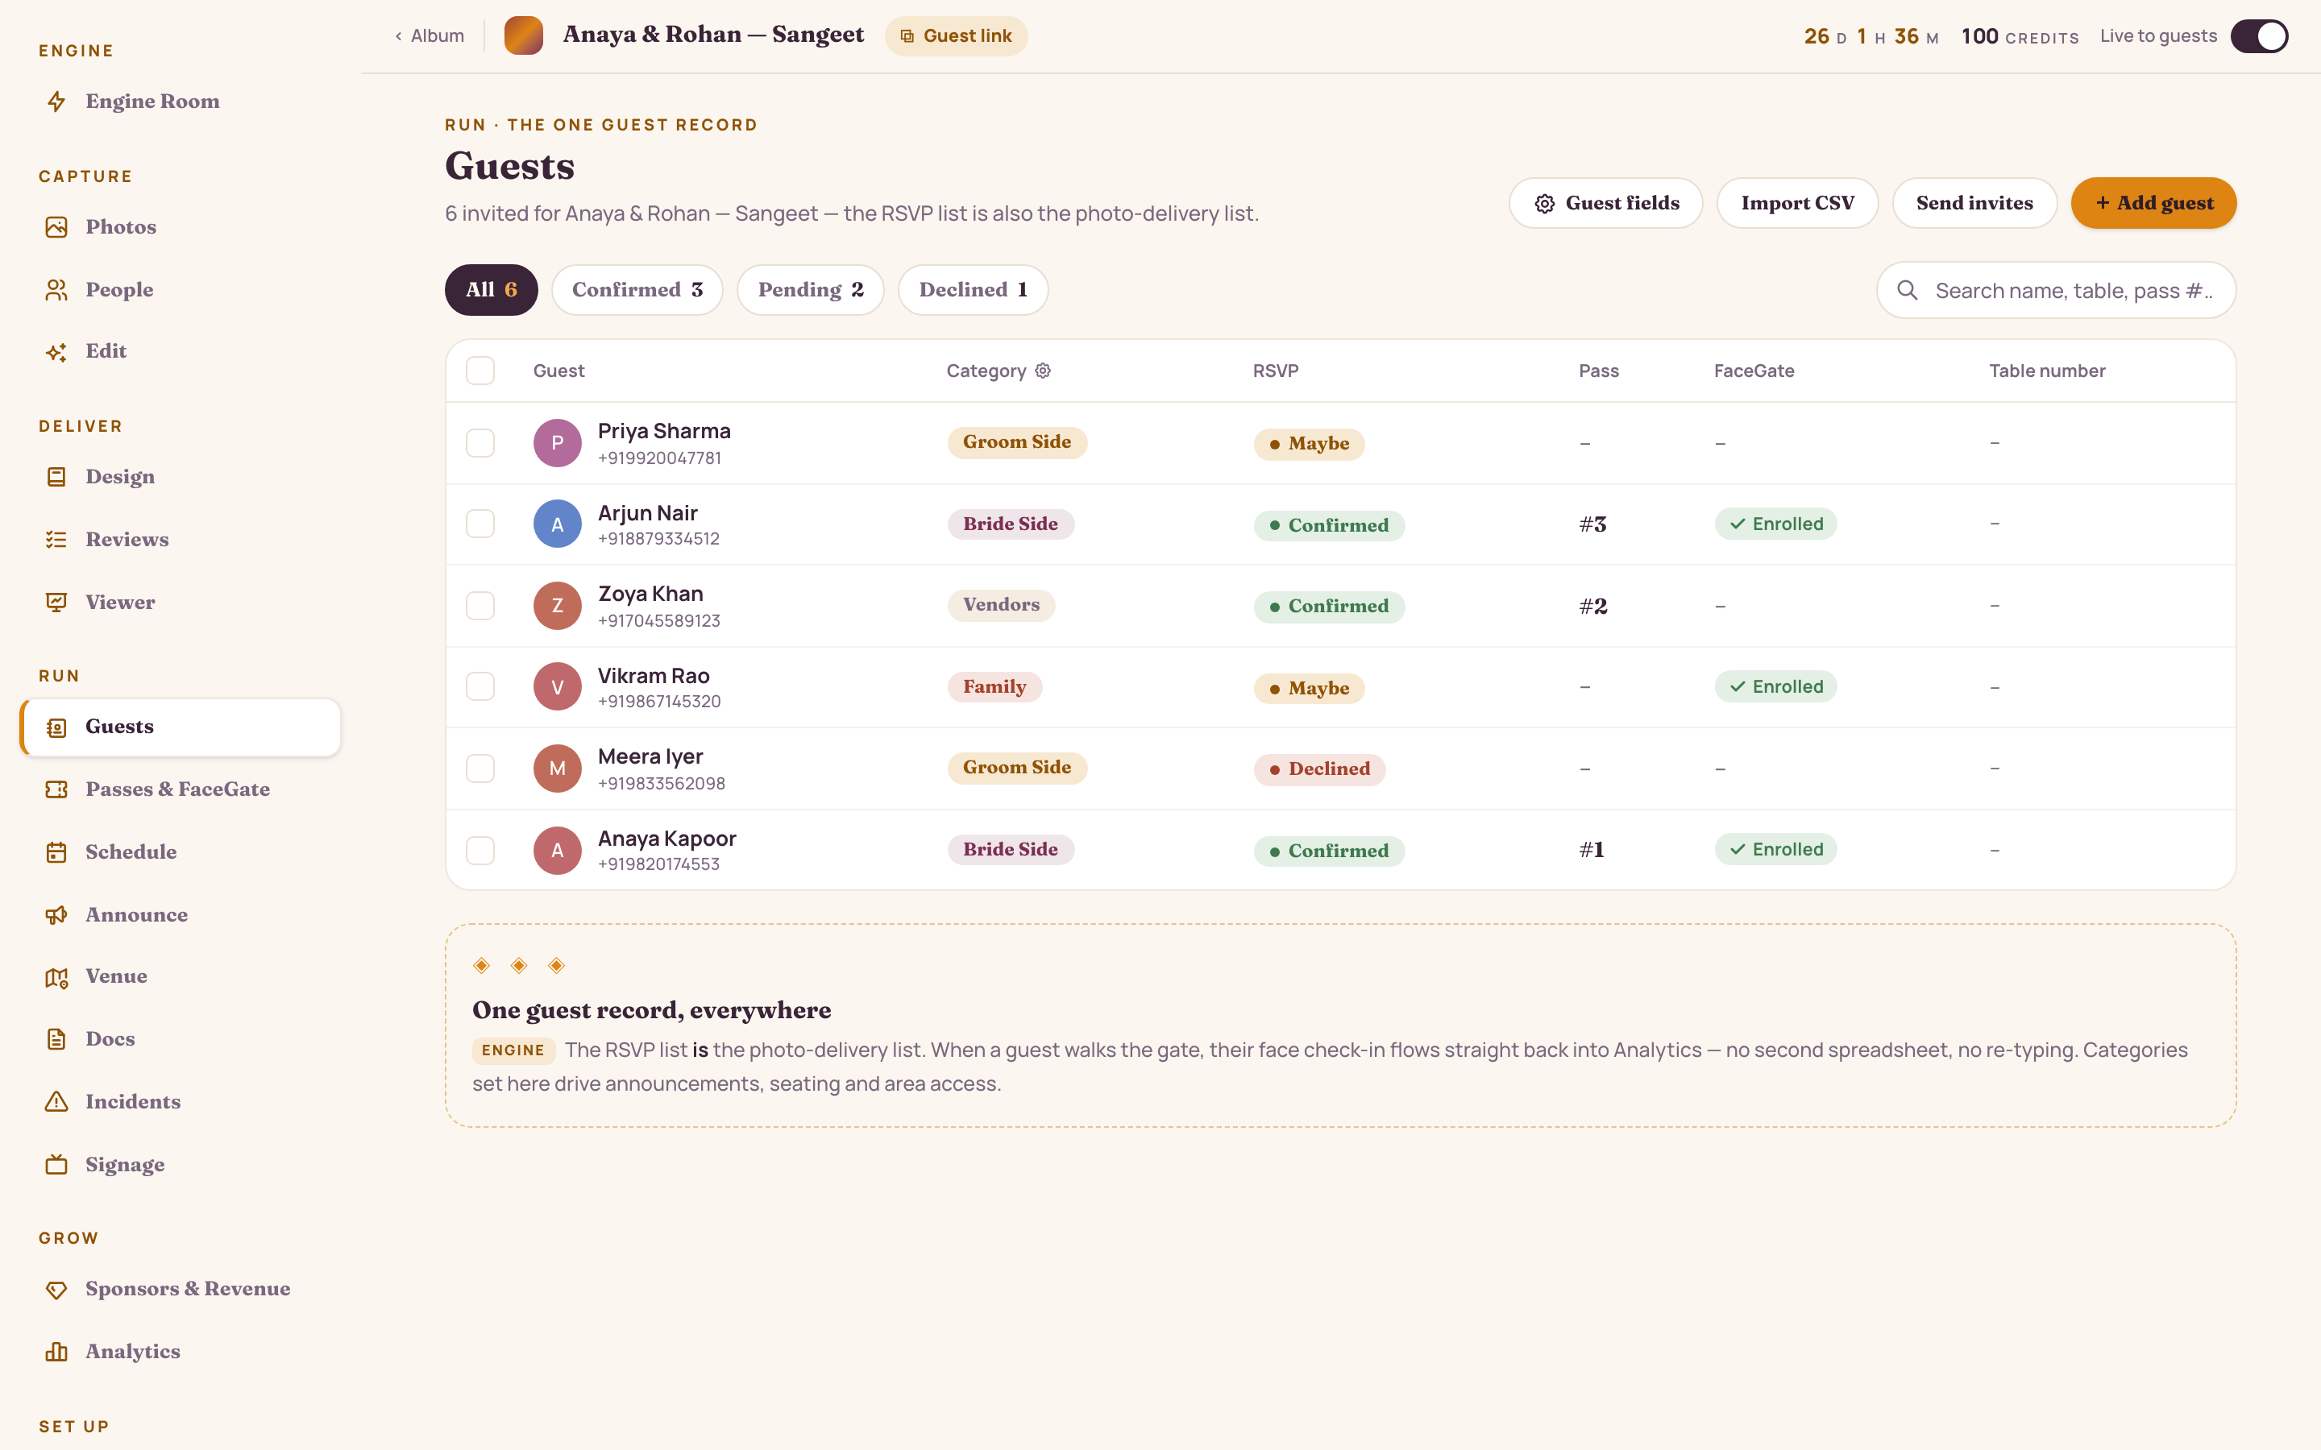Go back to Album
Screen dimensions: 2321x1450
click(x=430, y=35)
